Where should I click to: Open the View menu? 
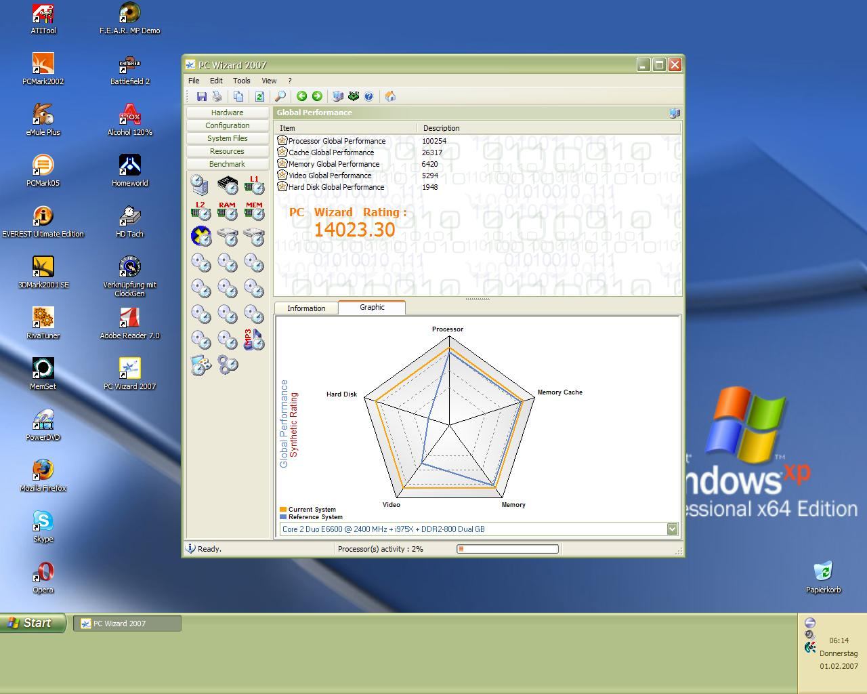(x=269, y=81)
